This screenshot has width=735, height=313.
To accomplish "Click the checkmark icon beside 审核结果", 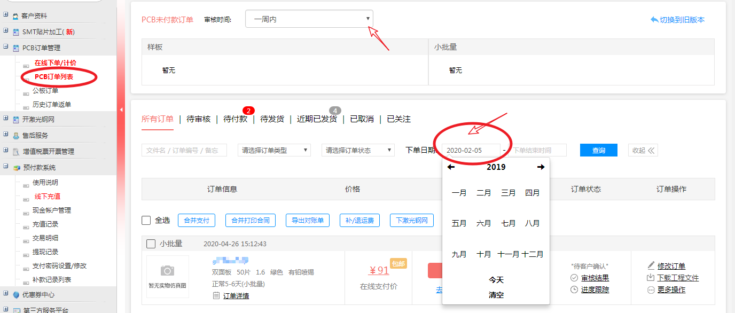I will click(574, 278).
